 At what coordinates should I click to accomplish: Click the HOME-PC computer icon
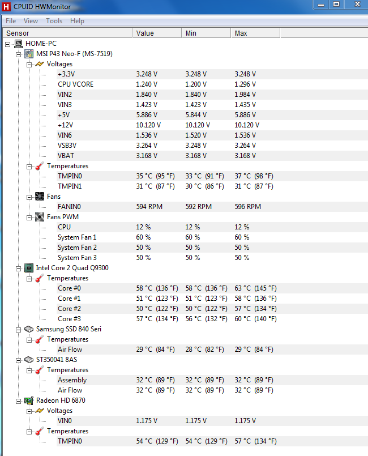18,44
